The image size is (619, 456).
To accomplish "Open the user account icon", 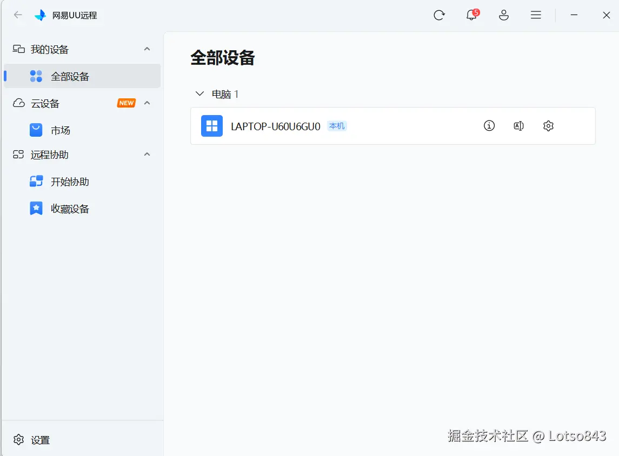I will (x=504, y=15).
